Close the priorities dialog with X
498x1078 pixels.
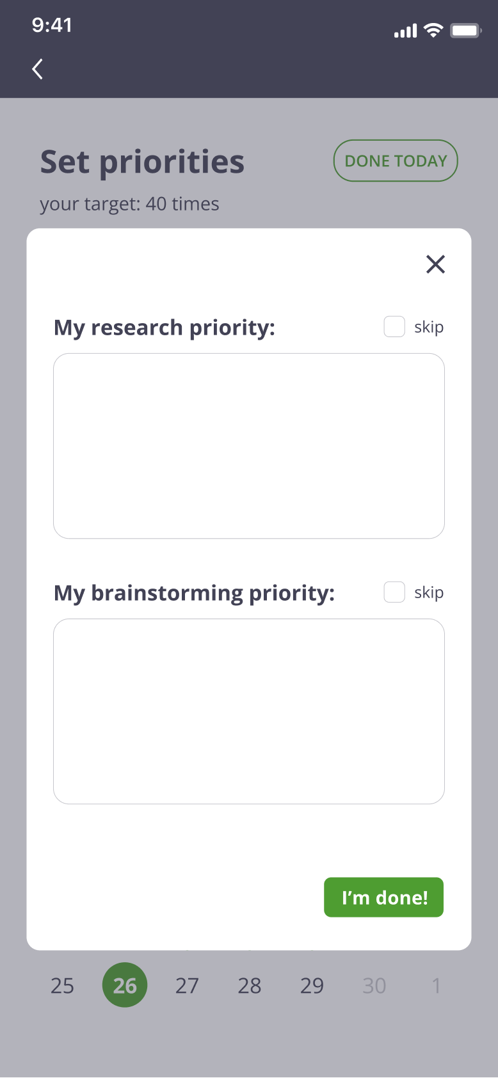pyautogui.click(x=435, y=264)
